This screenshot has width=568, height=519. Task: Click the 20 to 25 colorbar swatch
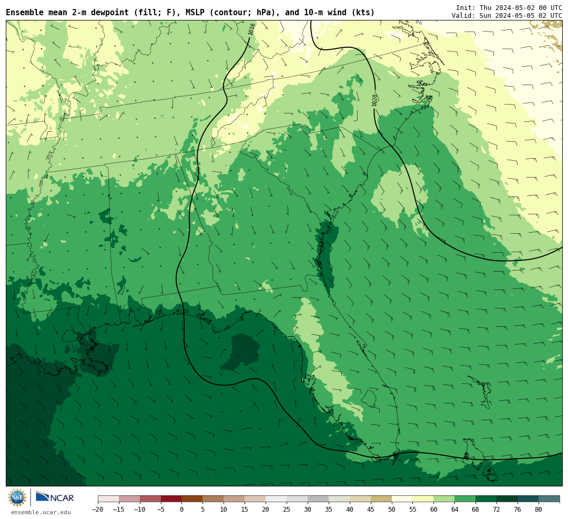[x=277, y=499]
